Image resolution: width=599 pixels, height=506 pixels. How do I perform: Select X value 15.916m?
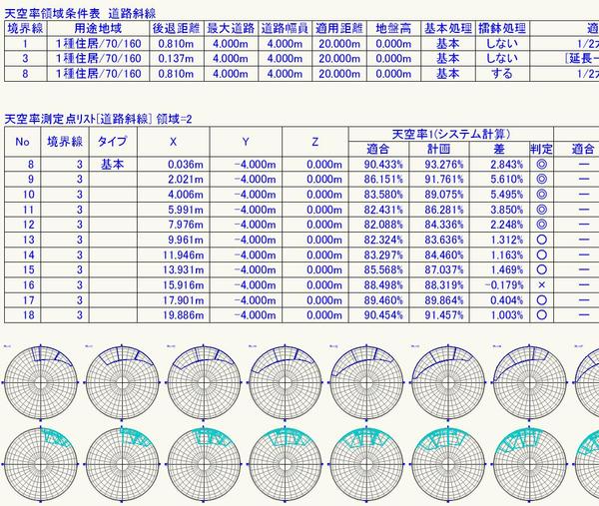(x=183, y=285)
